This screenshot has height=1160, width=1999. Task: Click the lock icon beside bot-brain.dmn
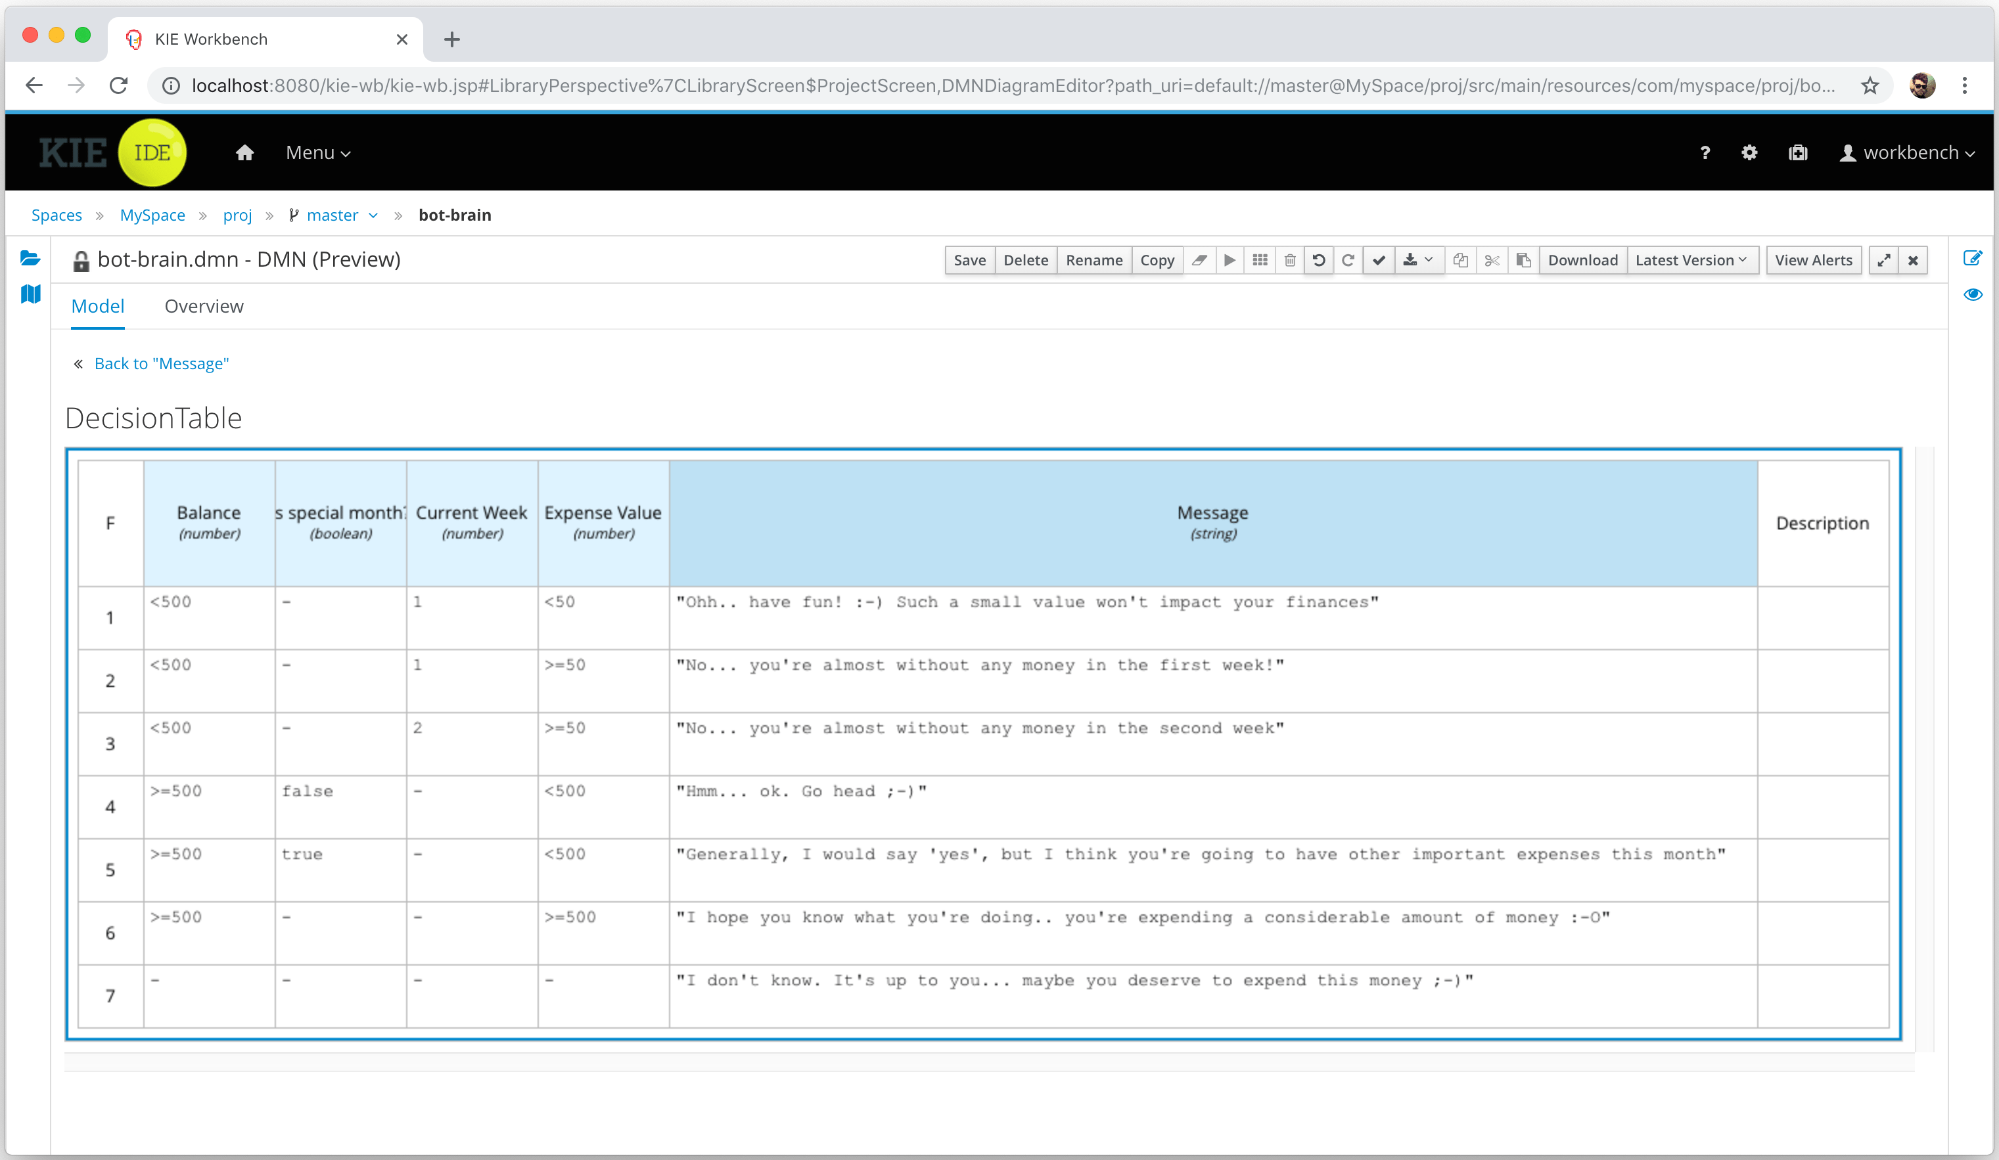(81, 261)
